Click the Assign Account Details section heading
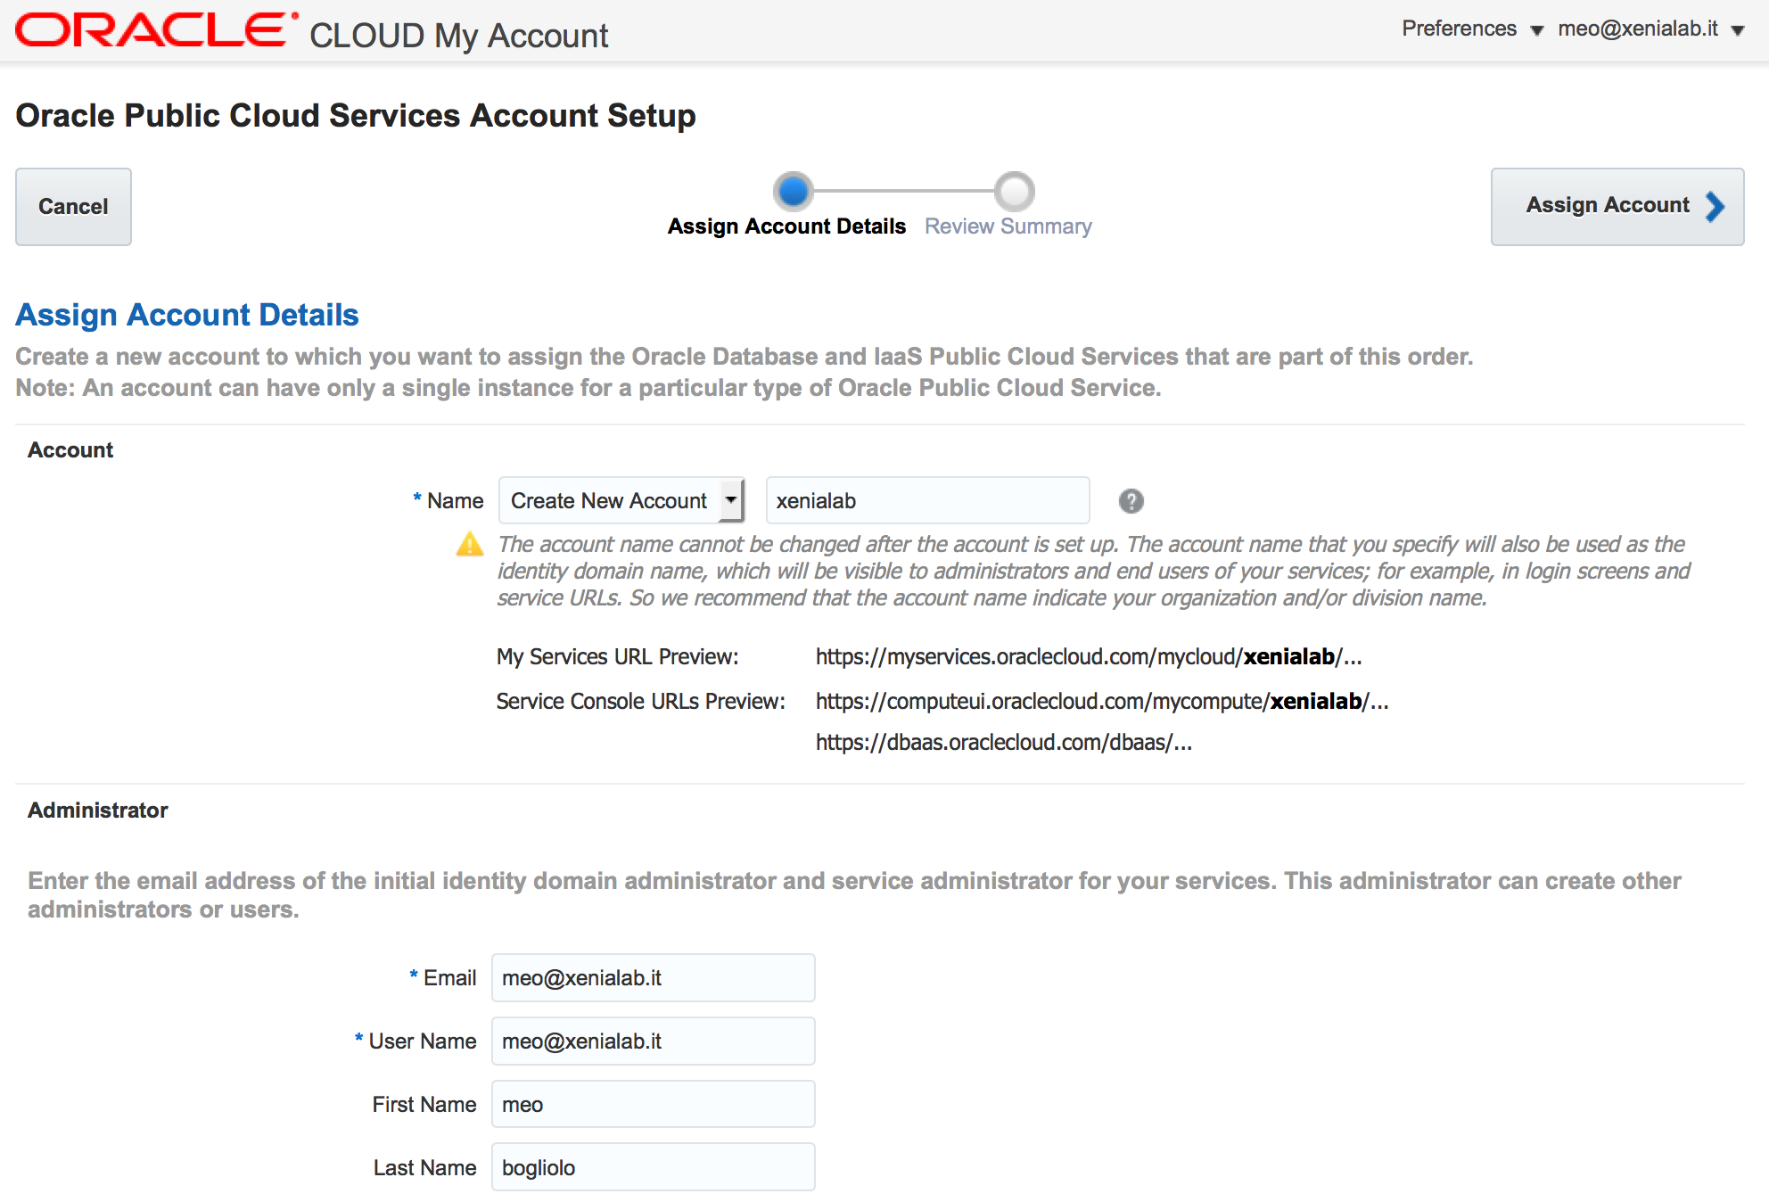This screenshot has width=1769, height=1202. pos(187,315)
